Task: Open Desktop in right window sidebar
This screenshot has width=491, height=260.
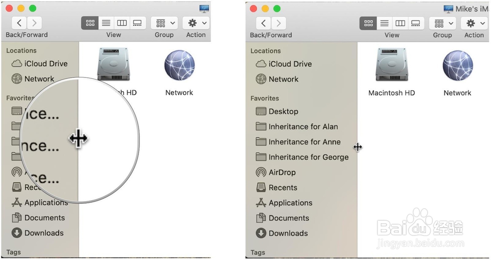Action: pos(277,112)
